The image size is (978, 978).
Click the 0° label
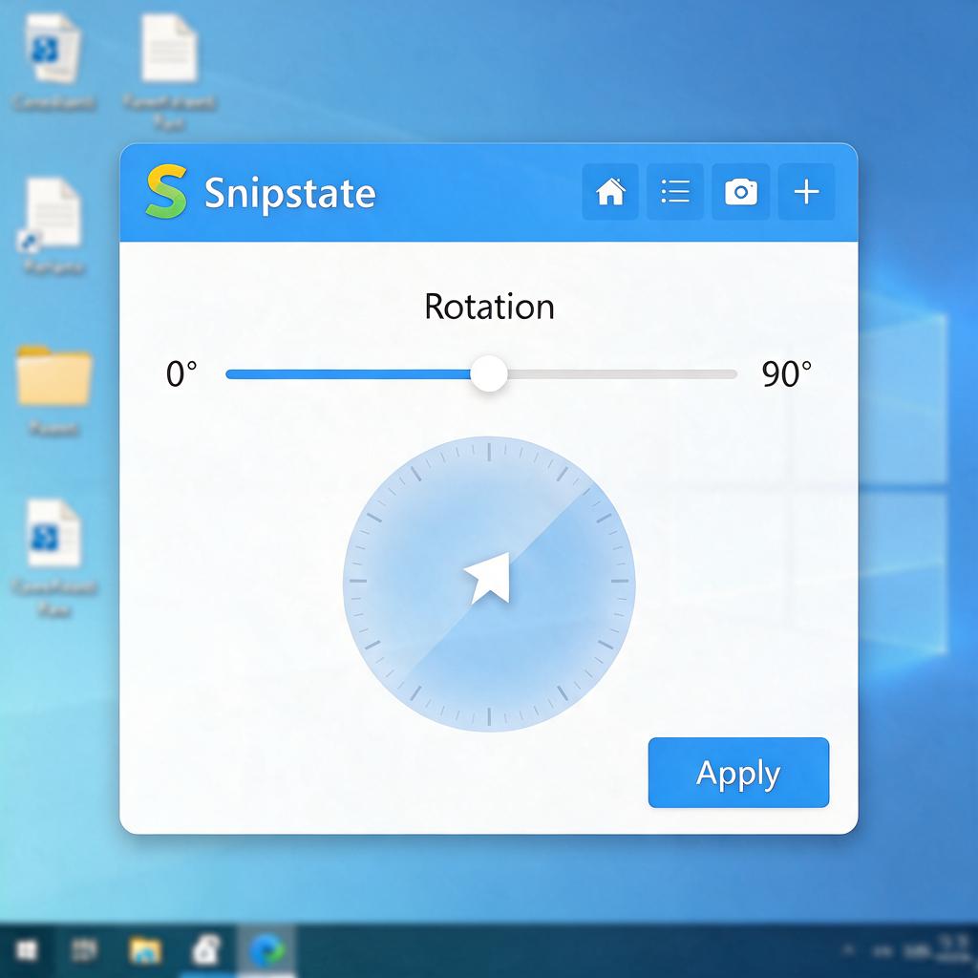click(181, 374)
